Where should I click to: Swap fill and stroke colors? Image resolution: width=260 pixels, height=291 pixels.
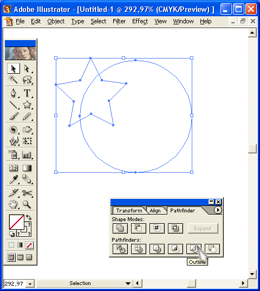click(29, 217)
